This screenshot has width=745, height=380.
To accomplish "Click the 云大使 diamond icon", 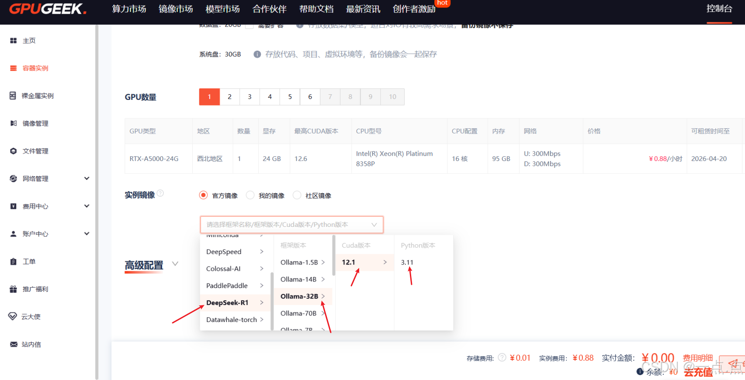I will tap(13, 316).
